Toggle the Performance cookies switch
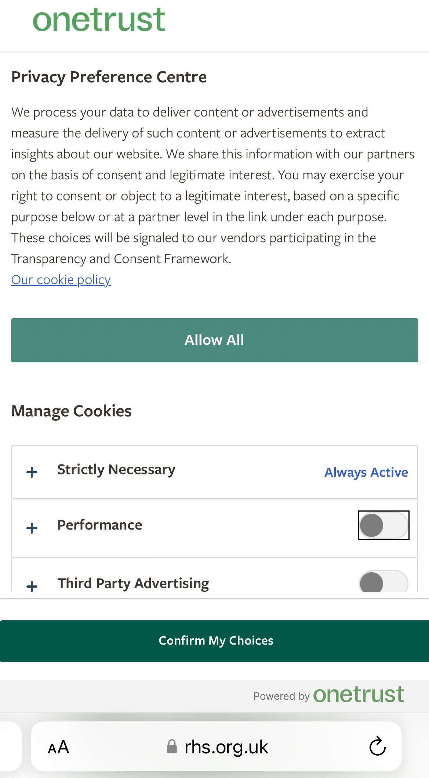 tap(383, 525)
